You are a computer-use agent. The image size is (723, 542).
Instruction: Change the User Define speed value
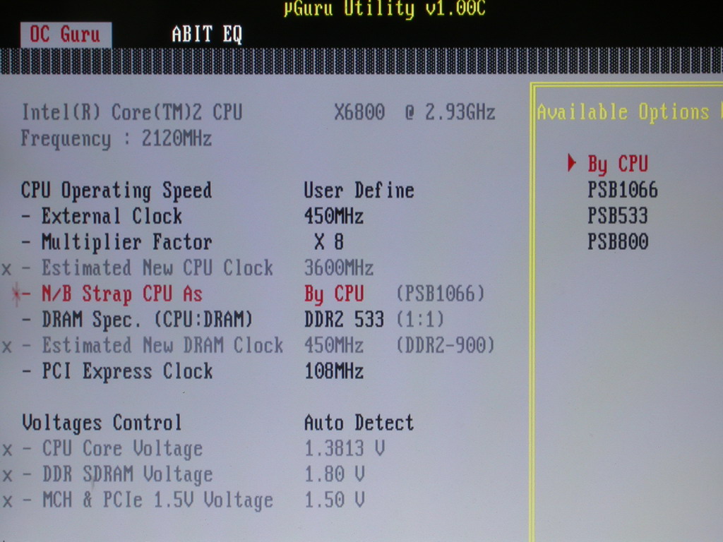(359, 191)
